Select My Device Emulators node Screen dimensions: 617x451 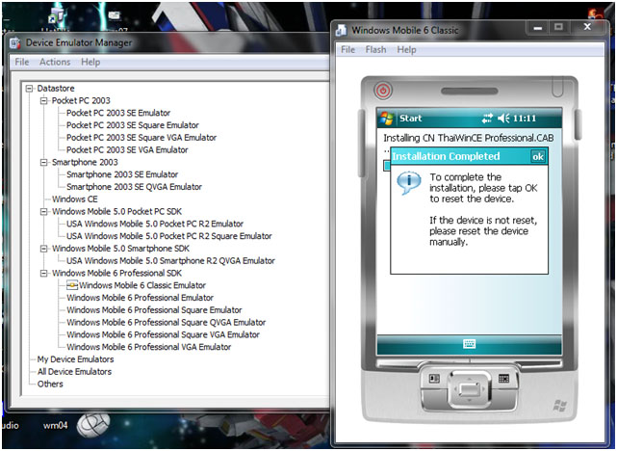(75, 359)
